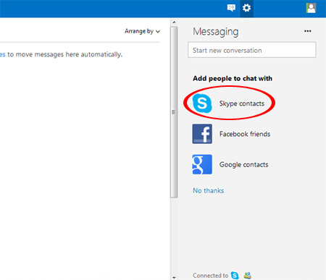Screen dimensions: 326x280
Task: Click the scrollbar down arrow
Action: (174, 278)
